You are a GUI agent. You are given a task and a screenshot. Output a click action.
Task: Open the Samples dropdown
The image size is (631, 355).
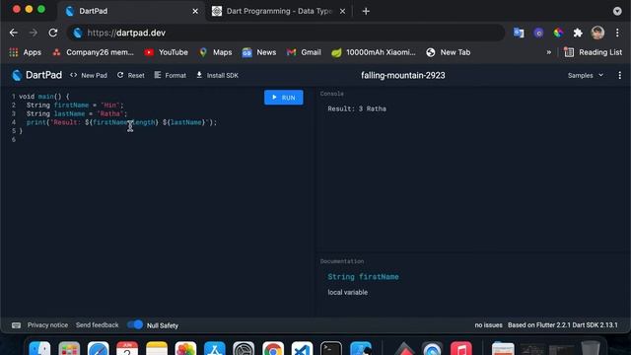point(585,75)
